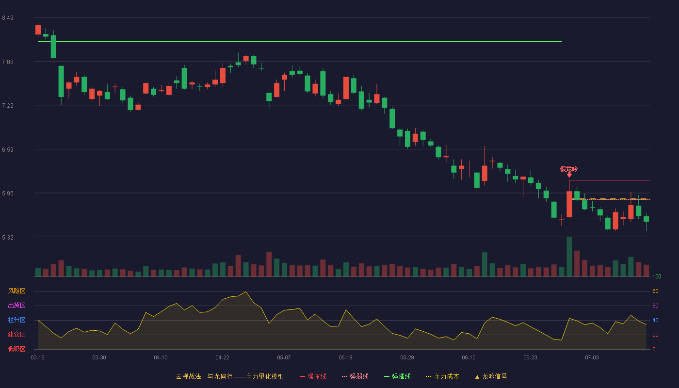Toggle the 强弱线 legend entry

[355, 376]
